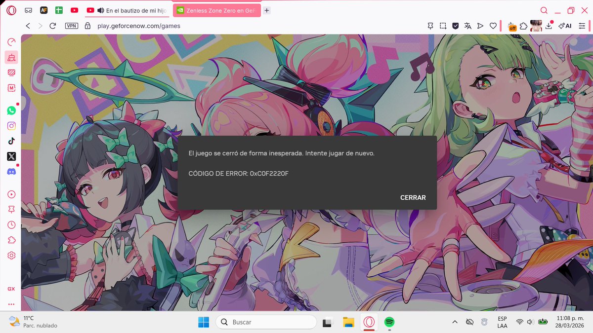
Task: Go forward with the forward arrow
Action: 40,26
